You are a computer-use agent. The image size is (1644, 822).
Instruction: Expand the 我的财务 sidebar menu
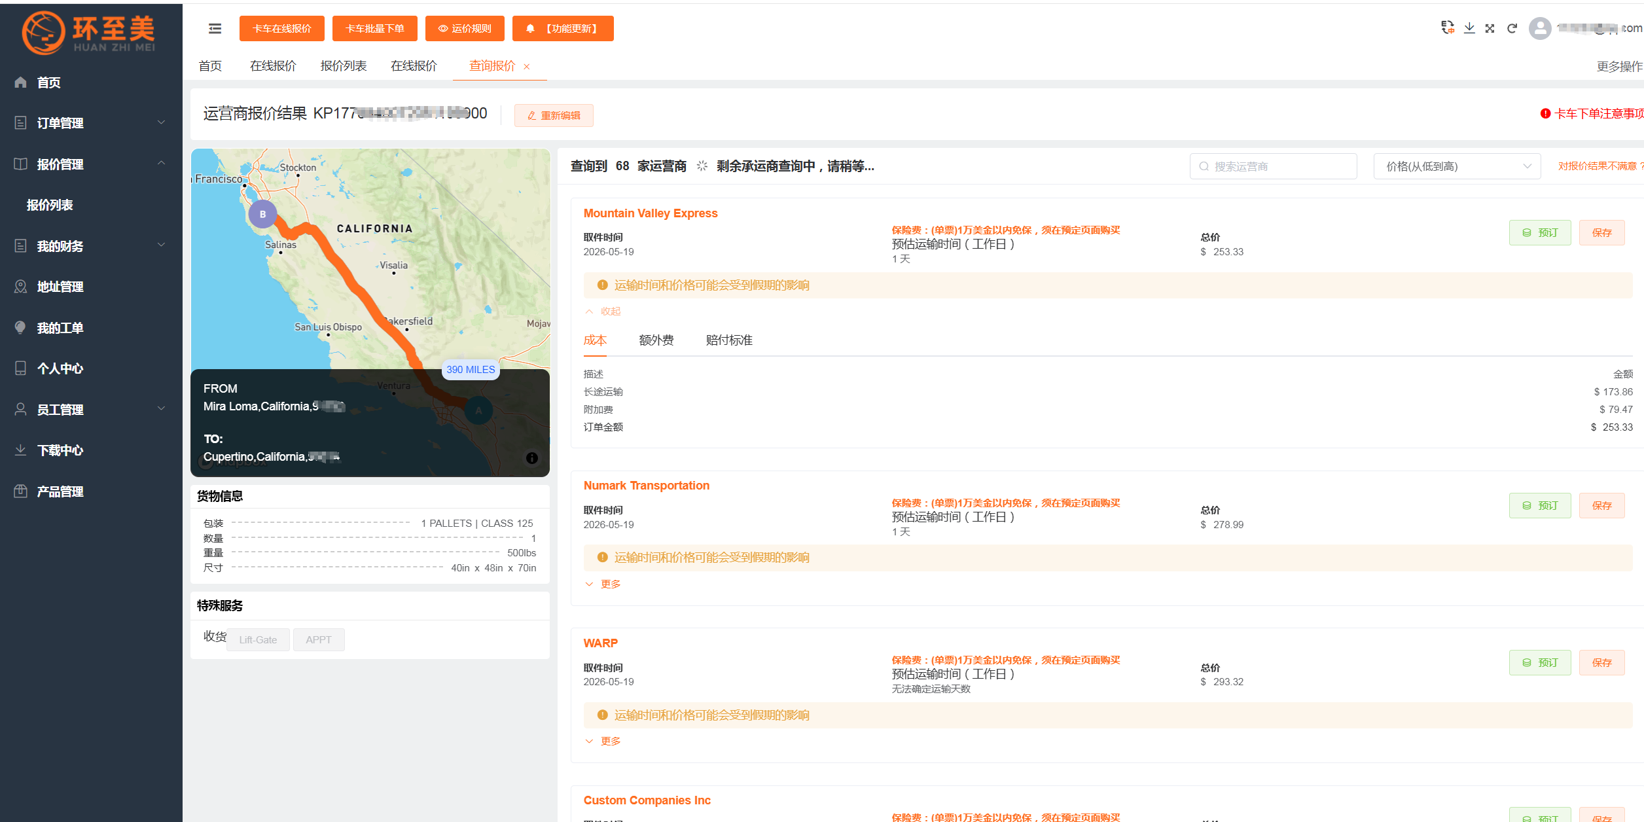click(x=161, y=245)
